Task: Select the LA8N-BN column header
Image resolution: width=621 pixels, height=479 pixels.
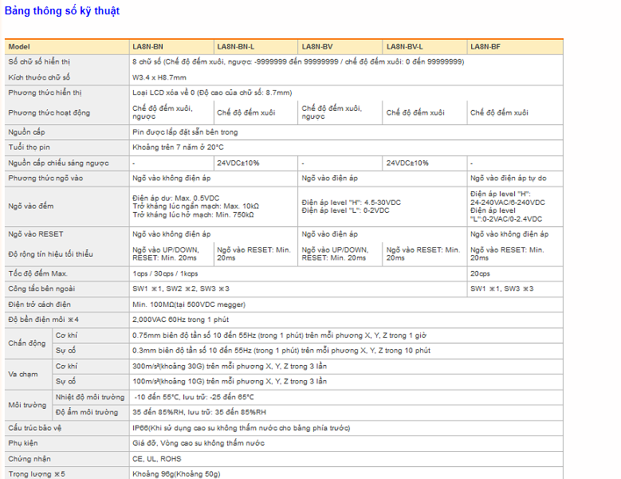Action: point(148,47)
